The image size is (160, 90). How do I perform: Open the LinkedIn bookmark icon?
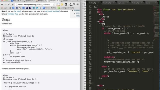pyautogui.click(x=33, y=8)
